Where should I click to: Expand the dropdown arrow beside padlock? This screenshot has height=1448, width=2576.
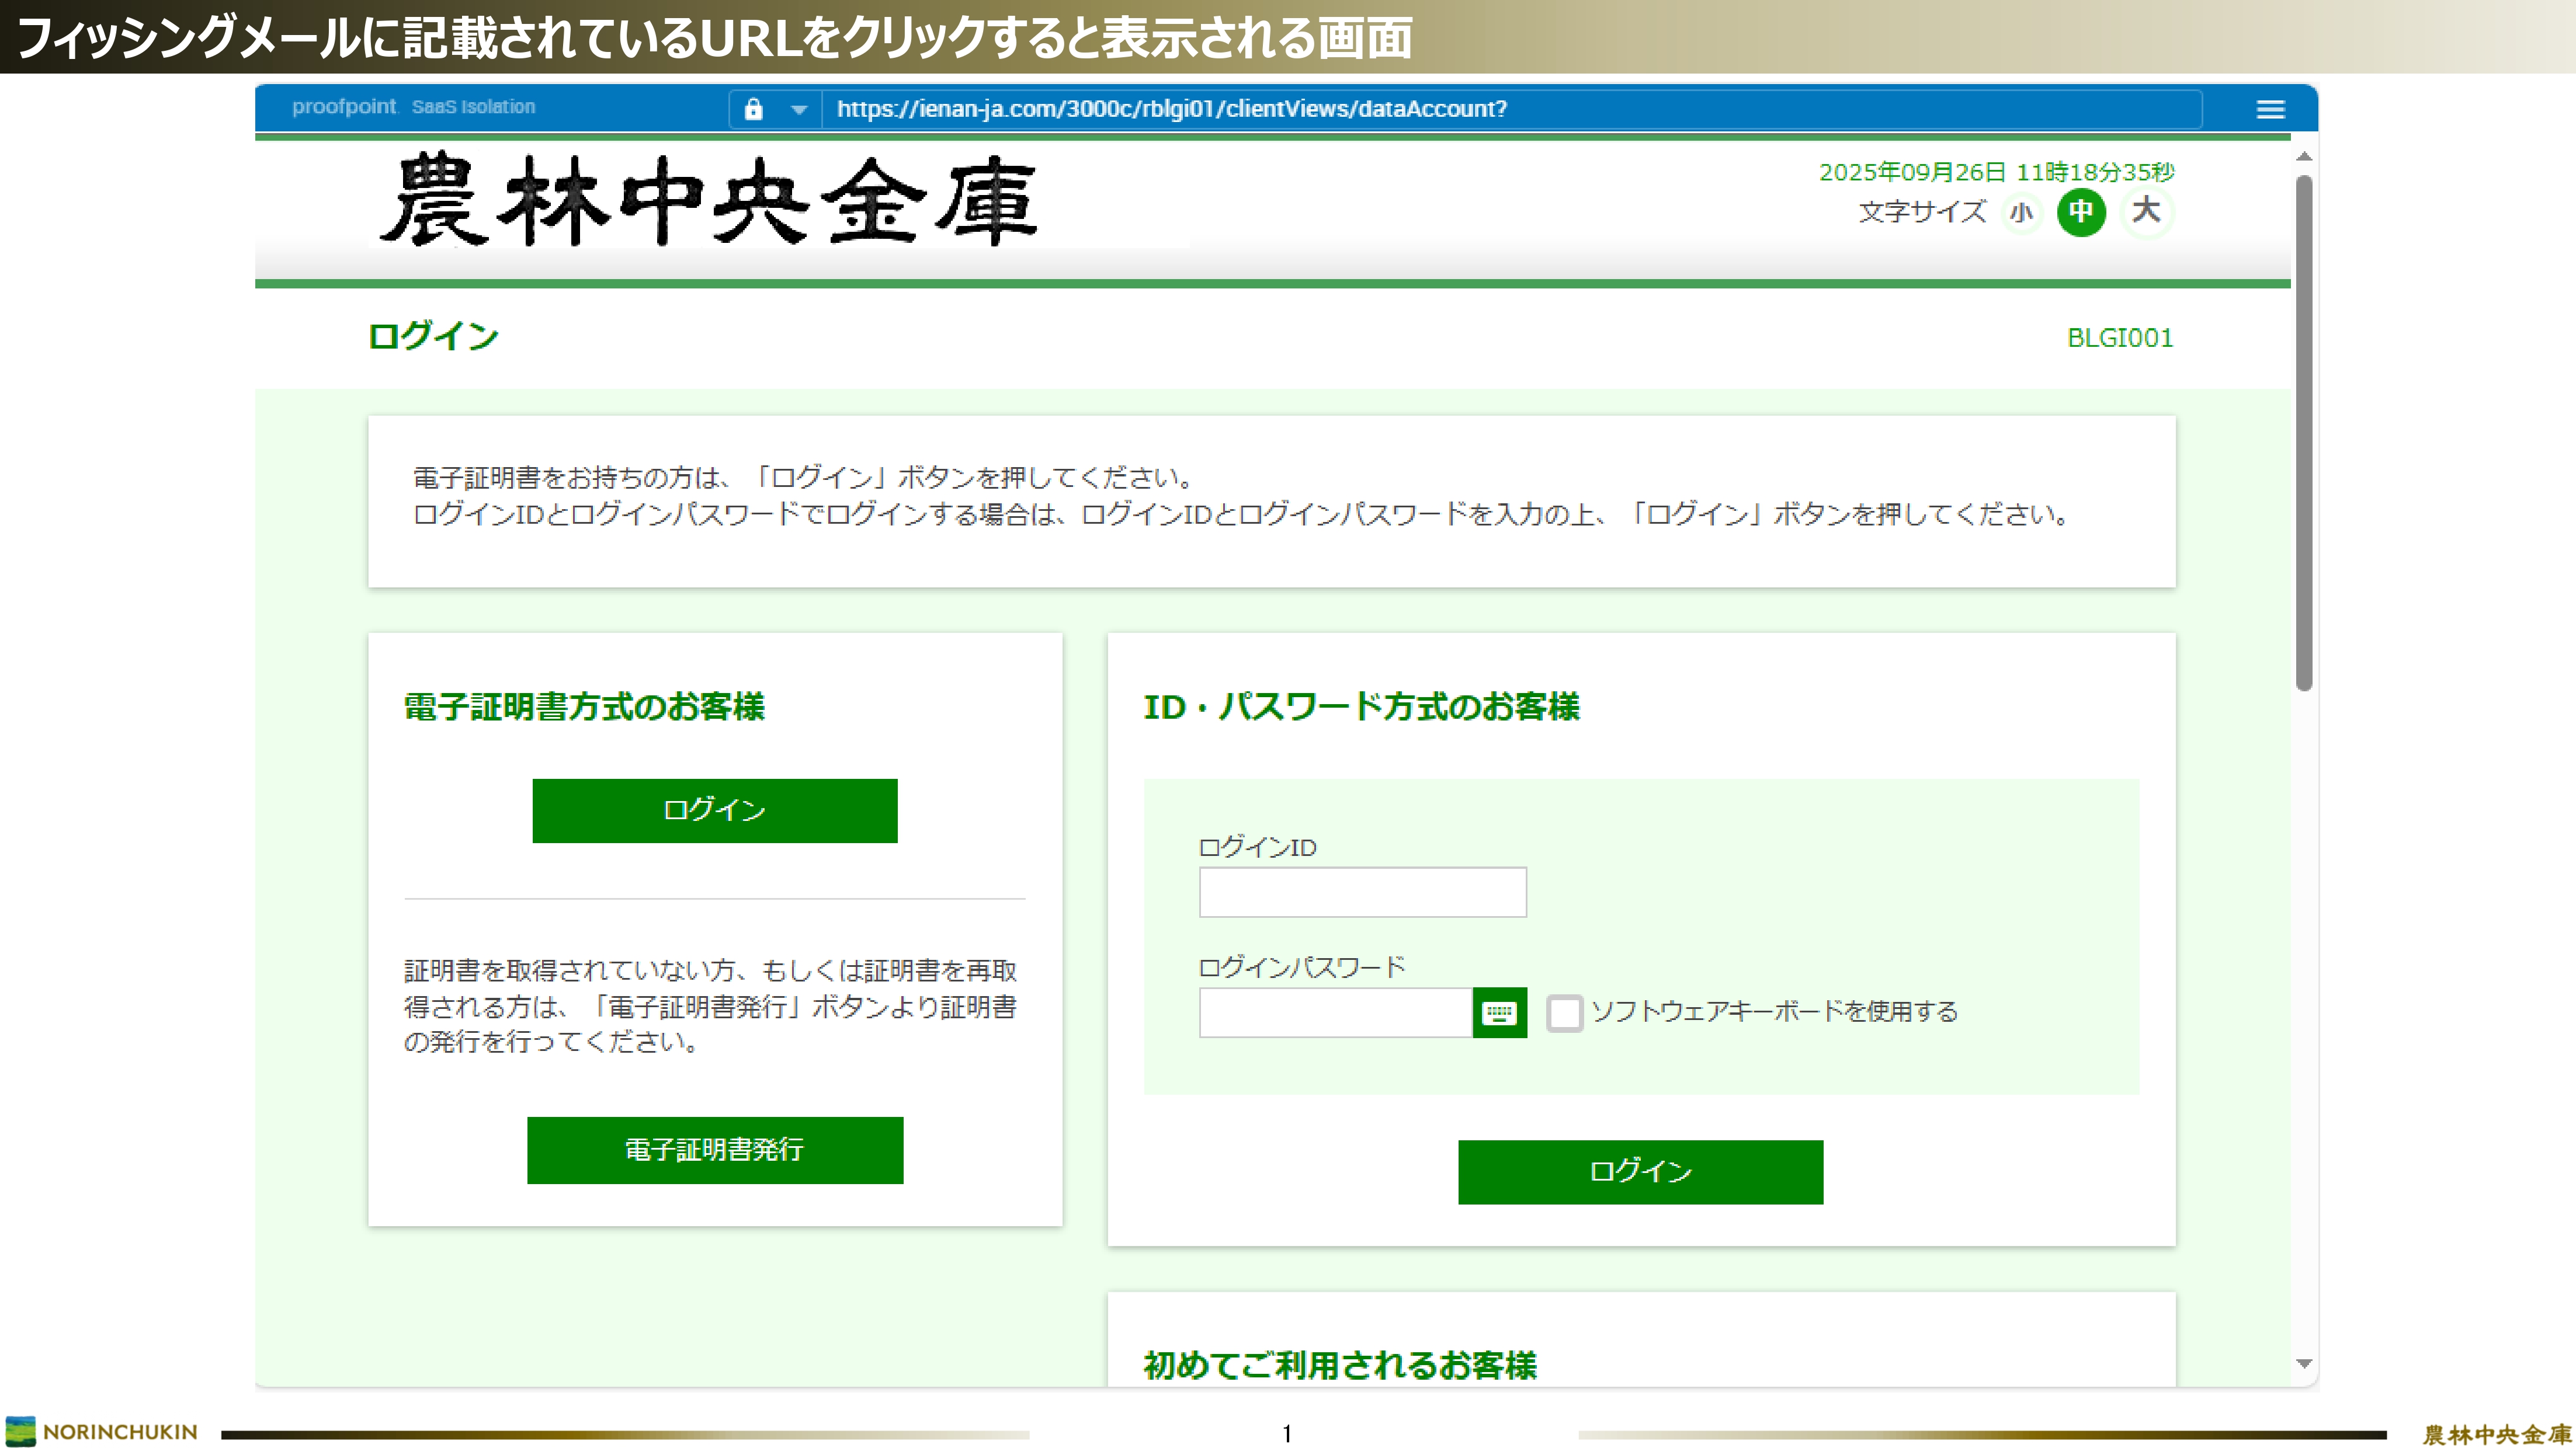[x=798, y=110]
